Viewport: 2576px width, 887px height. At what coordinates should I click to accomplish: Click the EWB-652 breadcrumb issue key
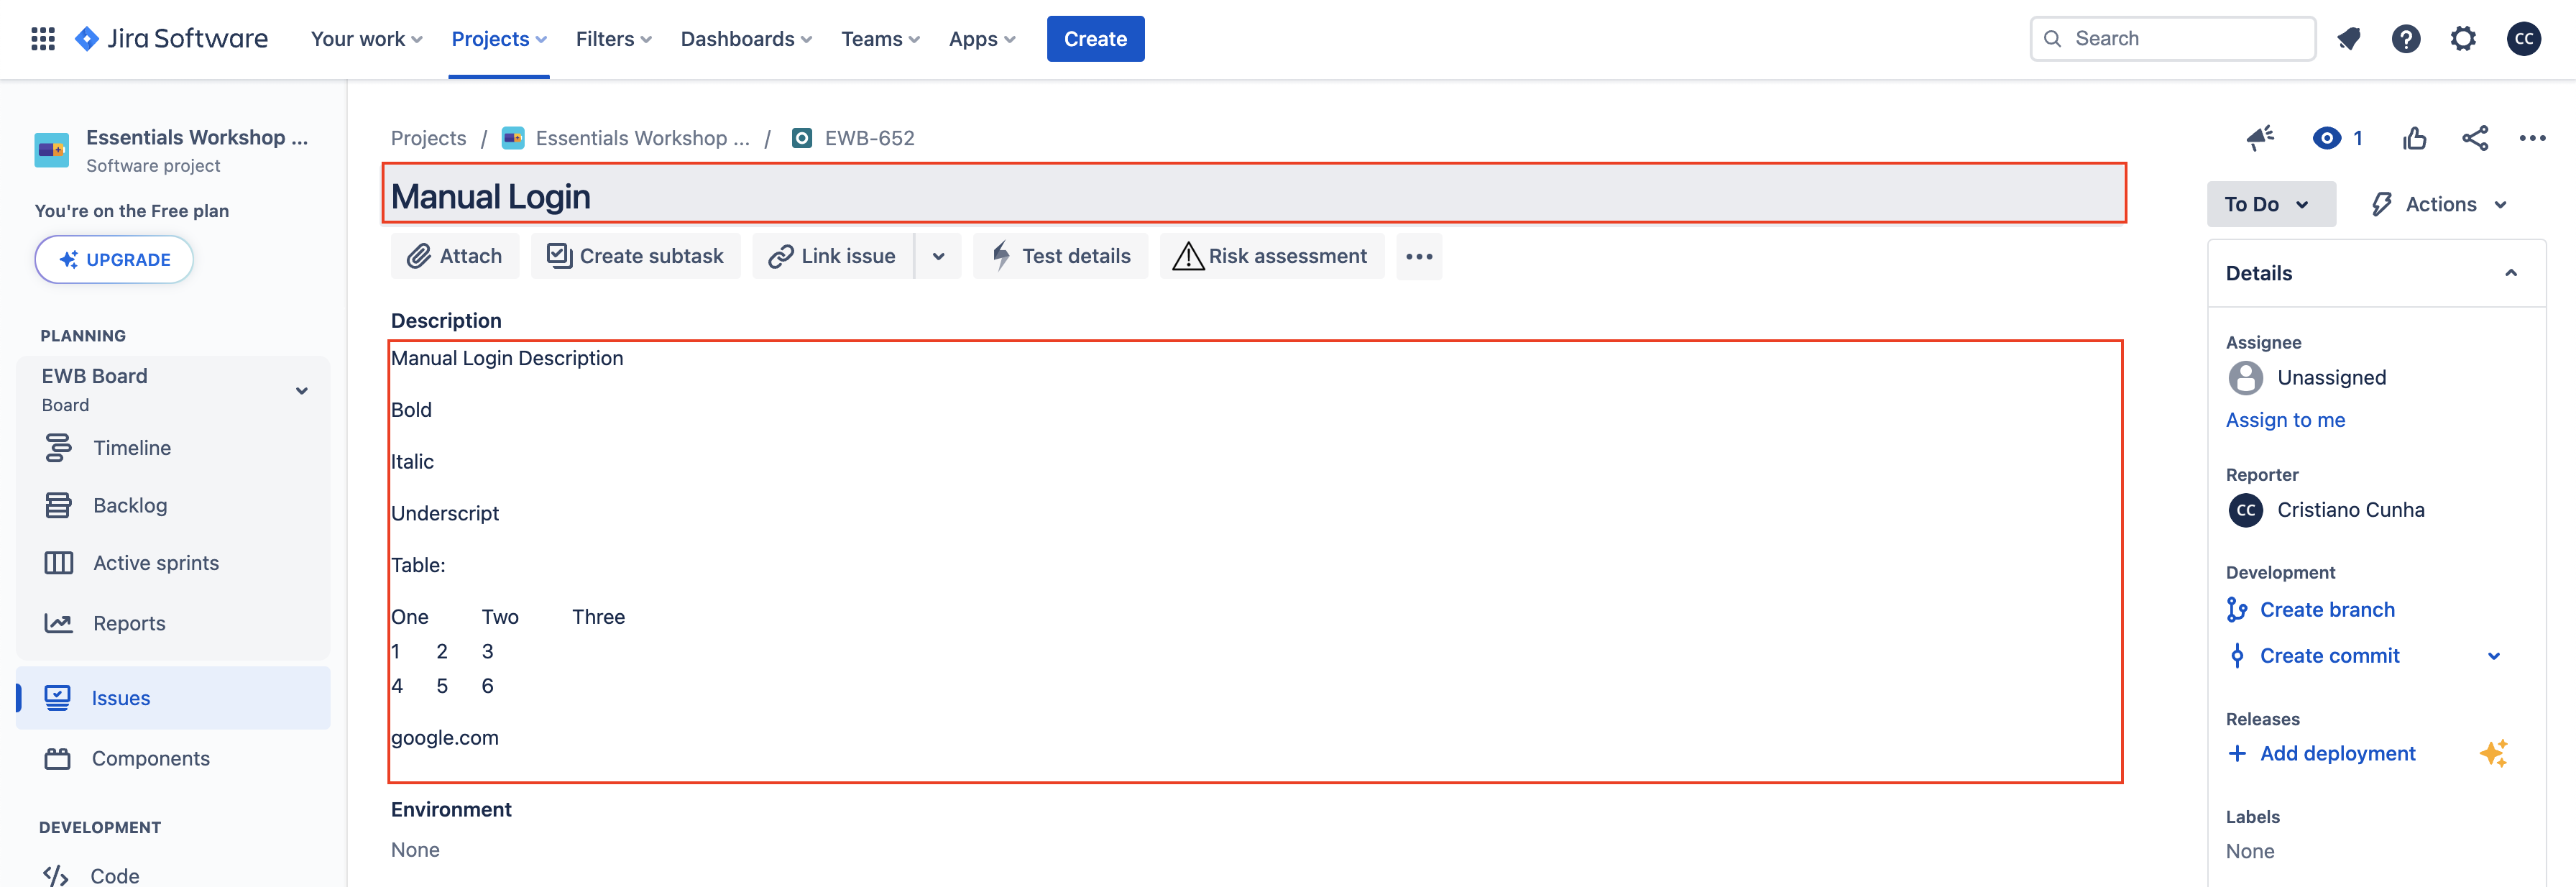[869, 138]
